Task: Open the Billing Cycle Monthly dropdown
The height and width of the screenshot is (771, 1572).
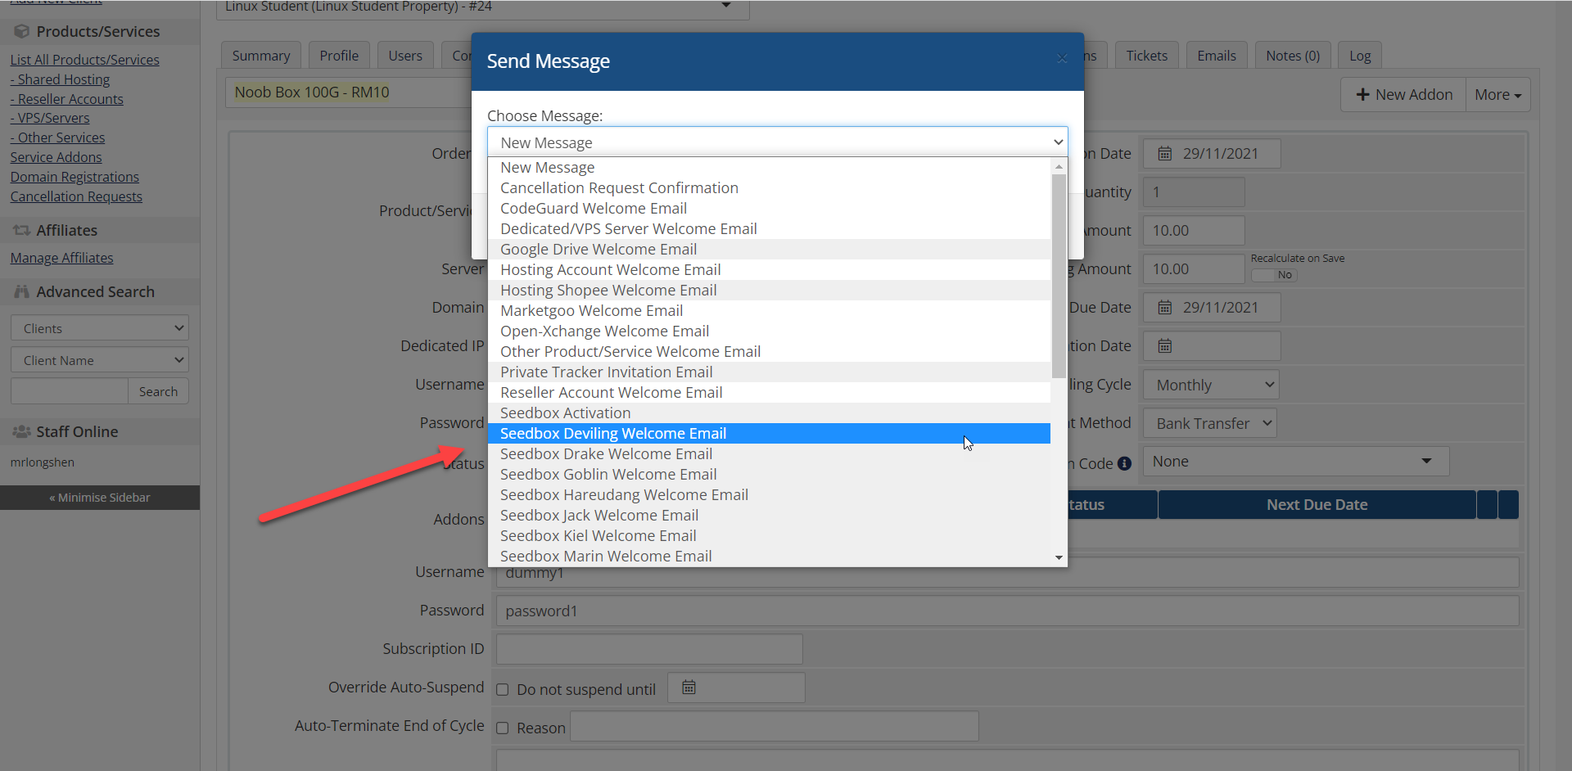Action: click(1211, 385)
